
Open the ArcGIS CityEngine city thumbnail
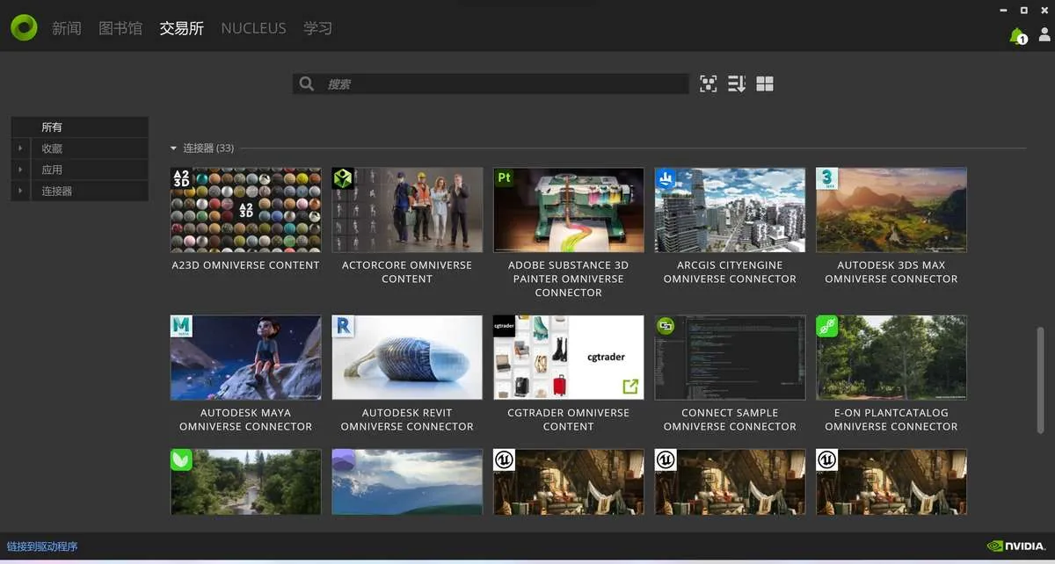730,210
